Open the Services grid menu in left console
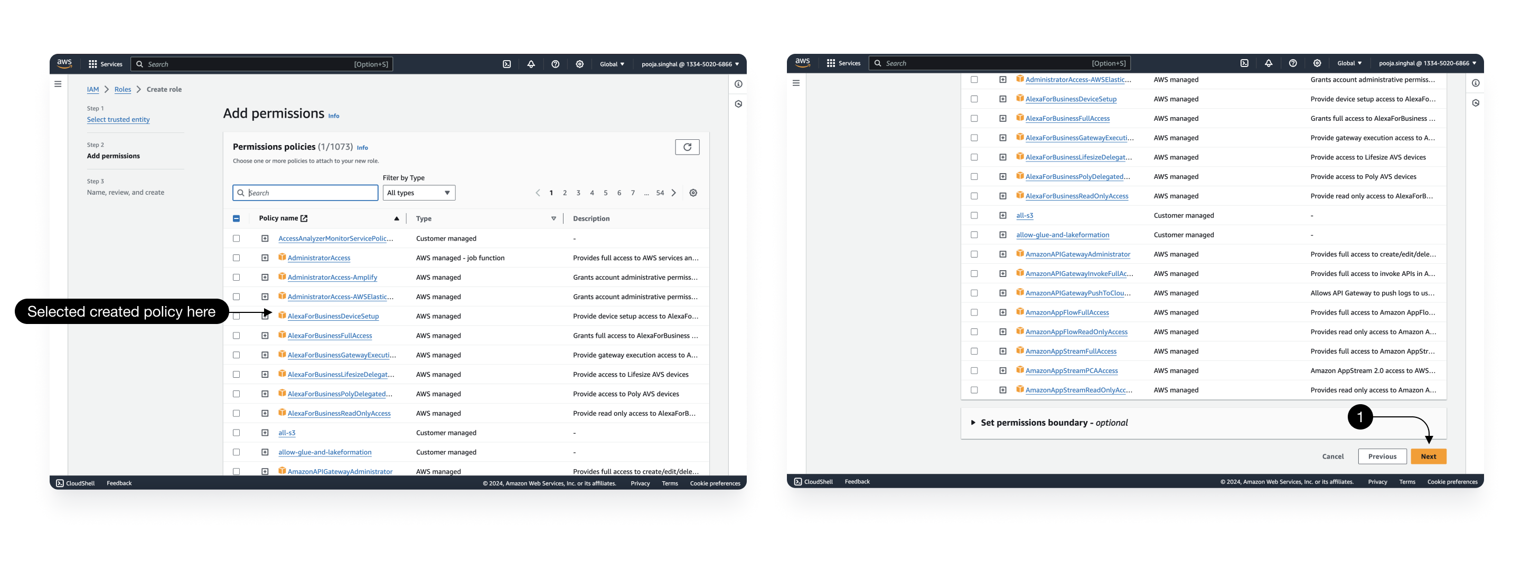 point(105,64)
